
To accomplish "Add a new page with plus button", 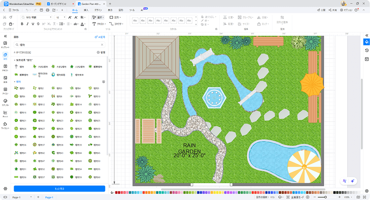I will [38, 197].
